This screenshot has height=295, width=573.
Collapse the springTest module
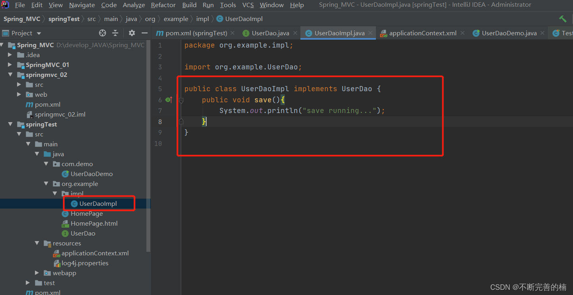10,124
